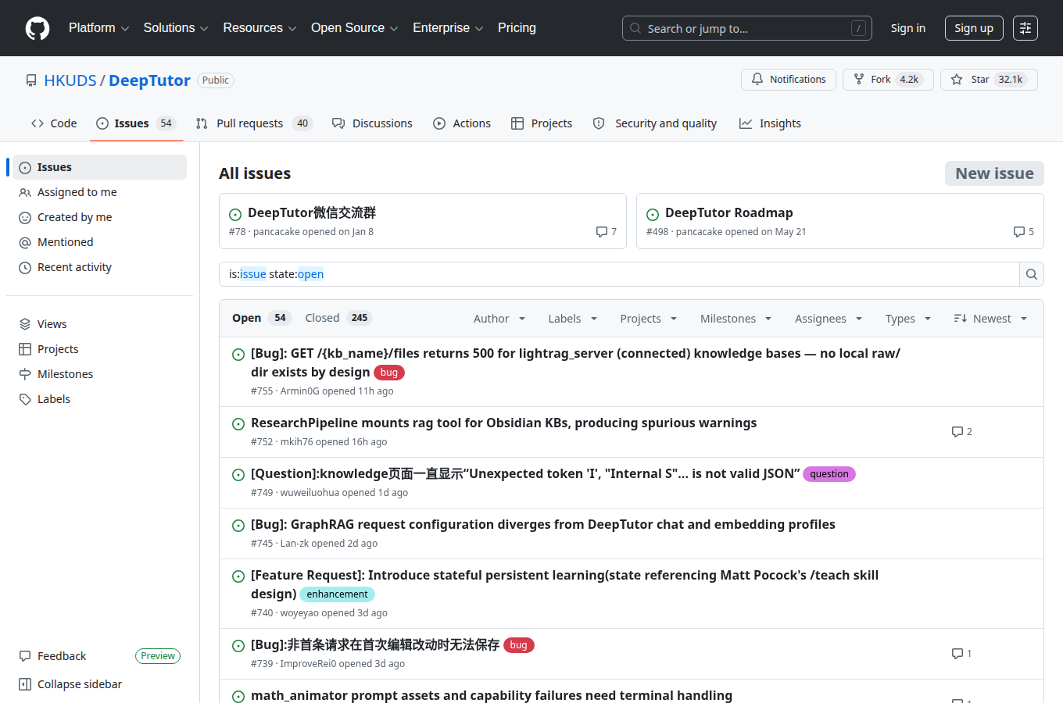Open Recent activity in sidebar
This screenshot has height=703, width=1063.
click(x=99, y=267)
